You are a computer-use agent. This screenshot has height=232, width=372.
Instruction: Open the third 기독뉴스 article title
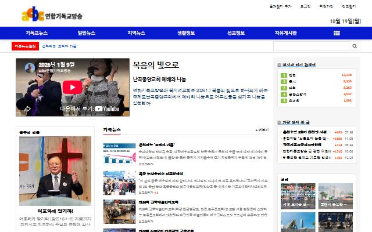tap(158, 202)
